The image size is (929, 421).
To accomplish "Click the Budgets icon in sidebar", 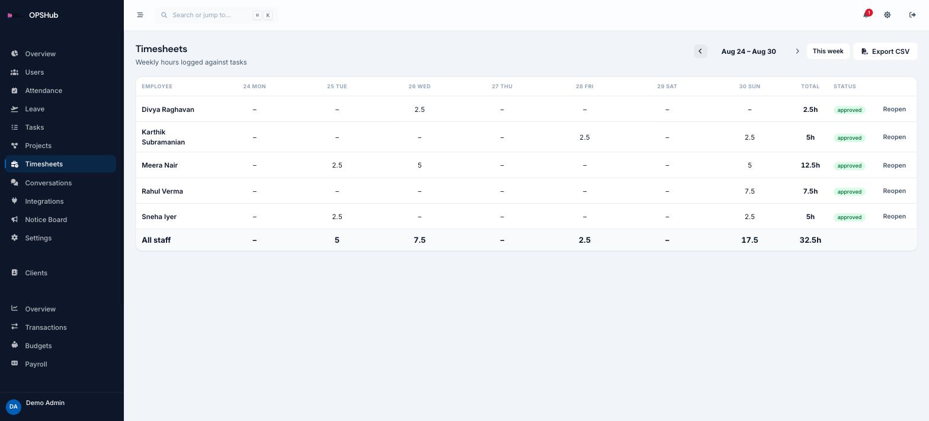I will tap(14, 345).
